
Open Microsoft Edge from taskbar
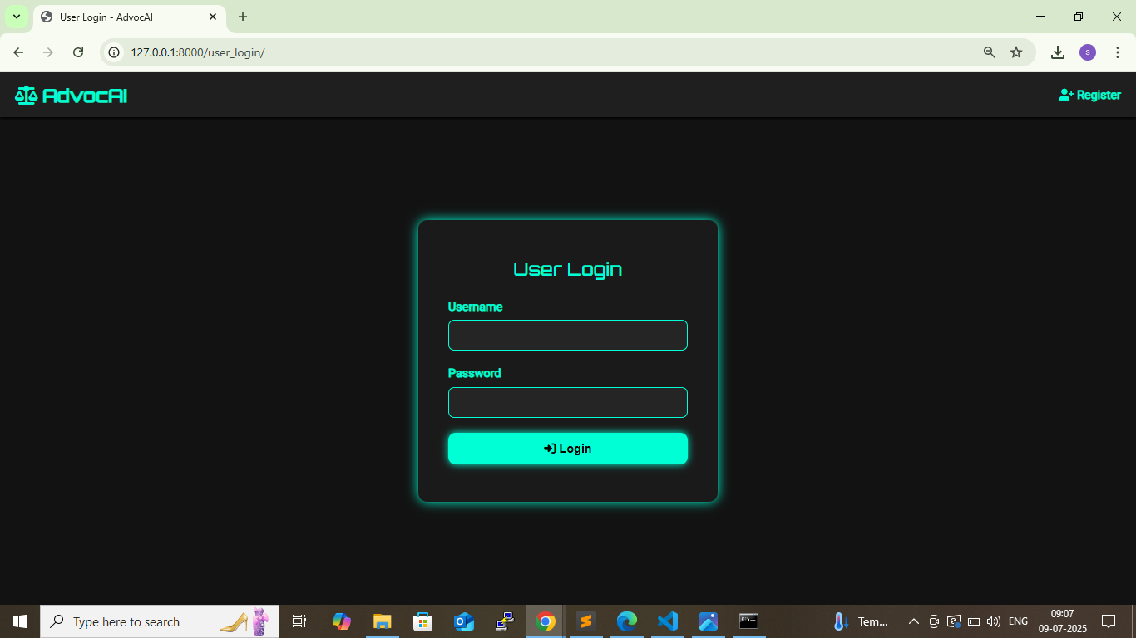(x=626, y=621)
